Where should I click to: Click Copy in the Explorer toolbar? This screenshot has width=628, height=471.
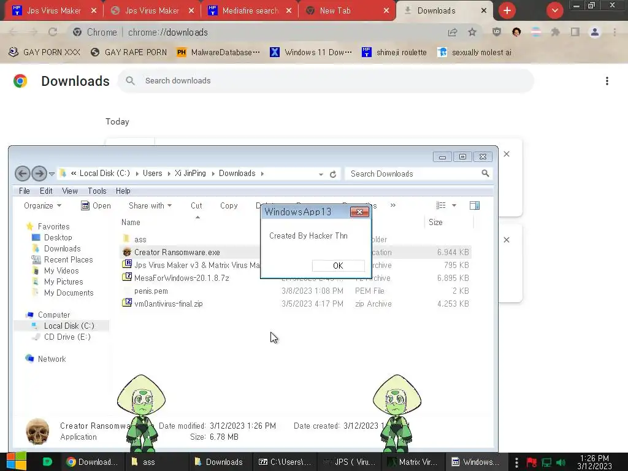[229, 205]
